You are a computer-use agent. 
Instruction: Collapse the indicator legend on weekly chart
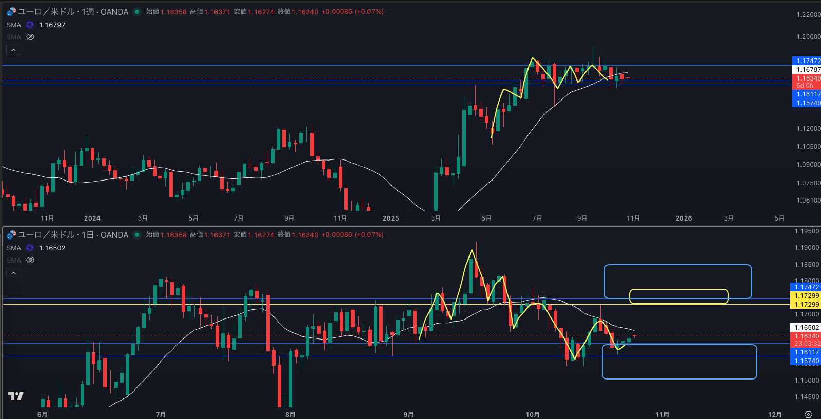[13, 50]
